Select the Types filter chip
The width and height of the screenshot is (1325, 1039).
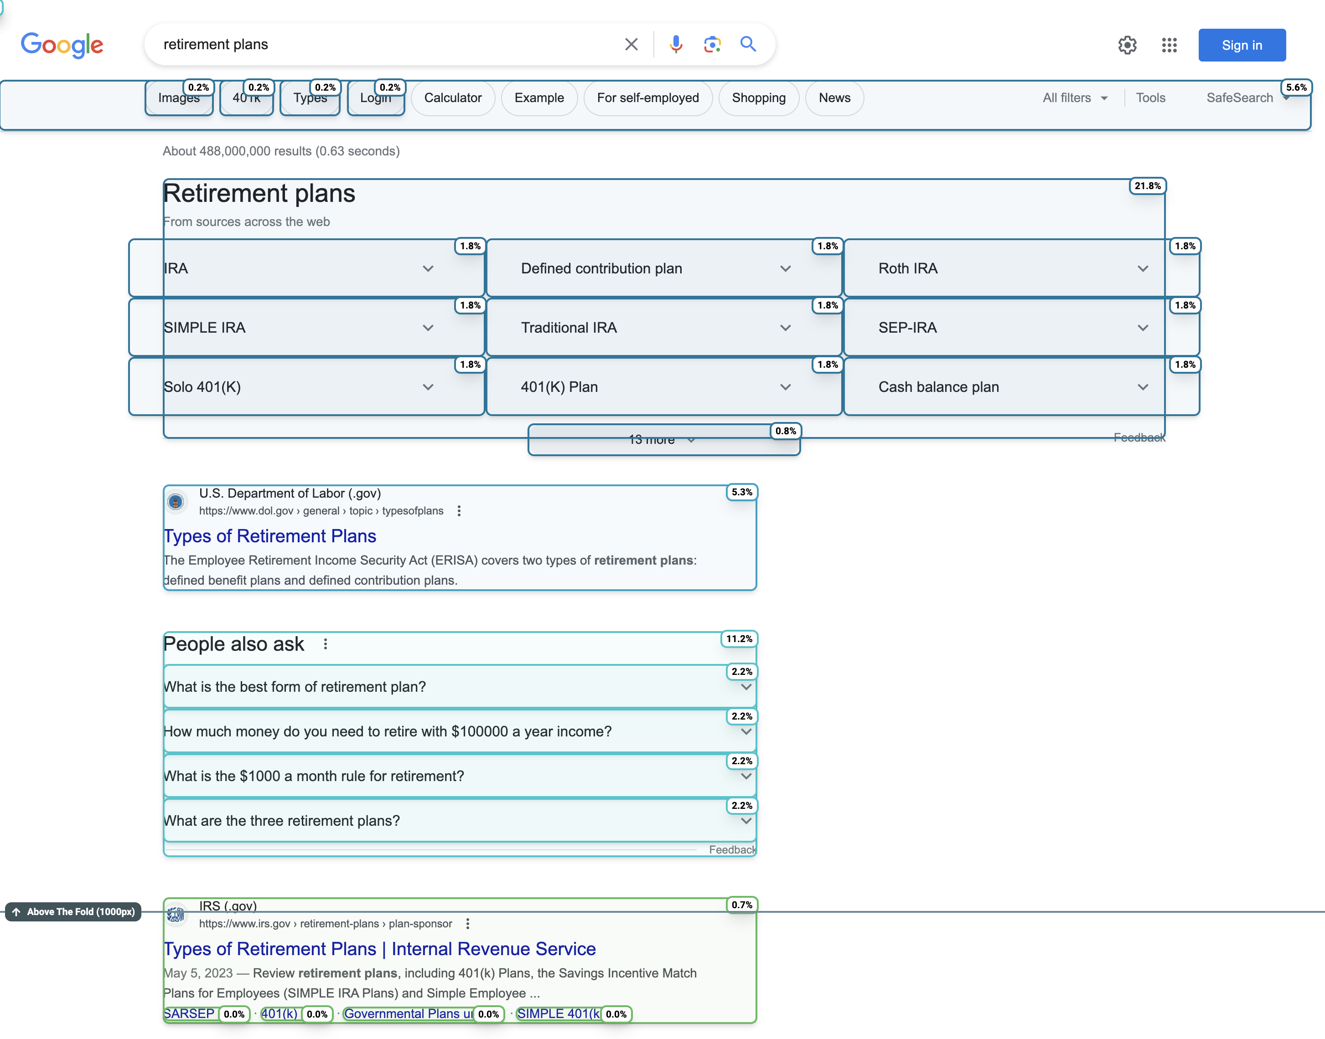point(310,98)
